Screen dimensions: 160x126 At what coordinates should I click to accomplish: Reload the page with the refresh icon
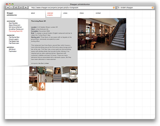pyautogui.click(x=16, y=7)
